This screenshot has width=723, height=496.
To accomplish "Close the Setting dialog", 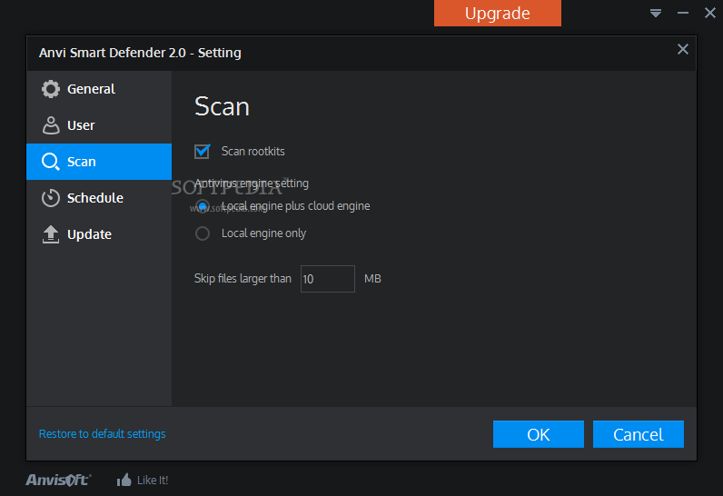I will click(683, 49).
